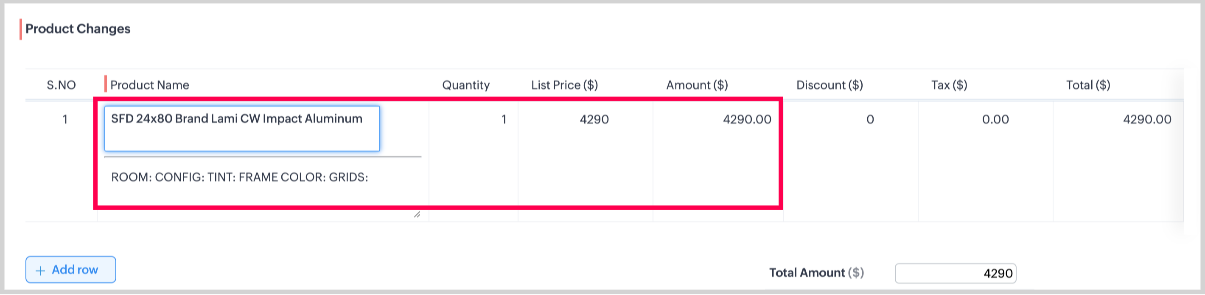Click the S.NO column header
1205x295 pixels.
[x=61, y=85]
